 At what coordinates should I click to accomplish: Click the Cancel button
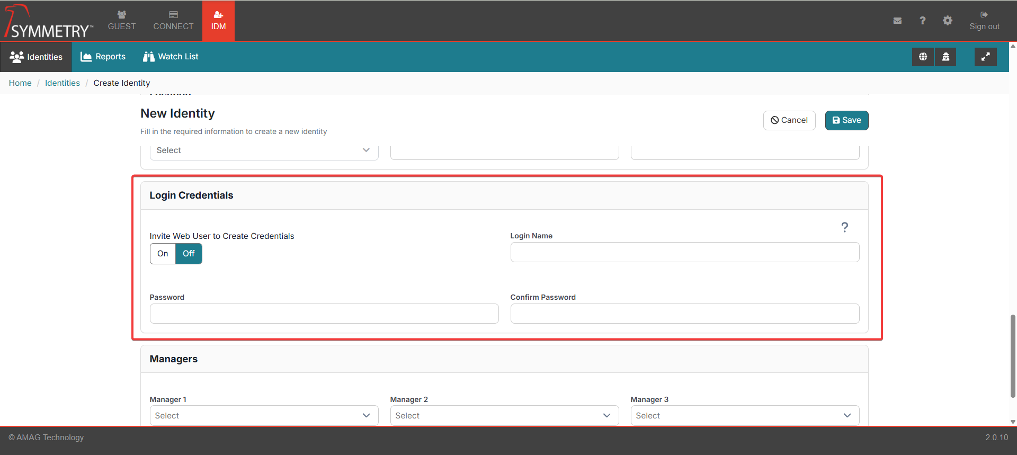pos(789,120)
